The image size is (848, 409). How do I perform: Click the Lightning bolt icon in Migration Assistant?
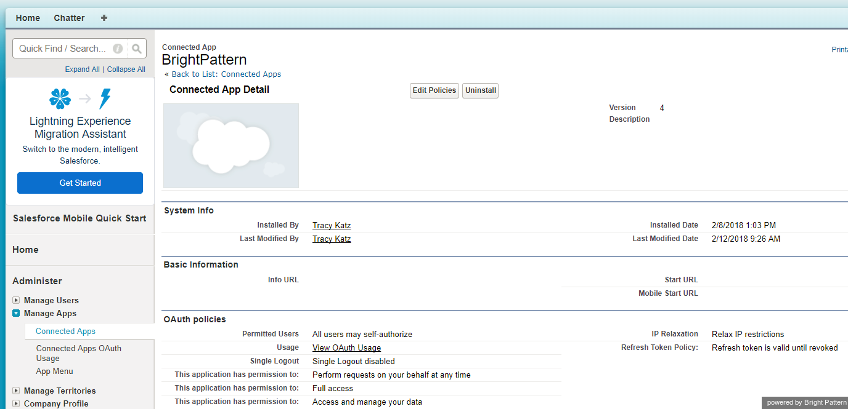coord(105,98)
